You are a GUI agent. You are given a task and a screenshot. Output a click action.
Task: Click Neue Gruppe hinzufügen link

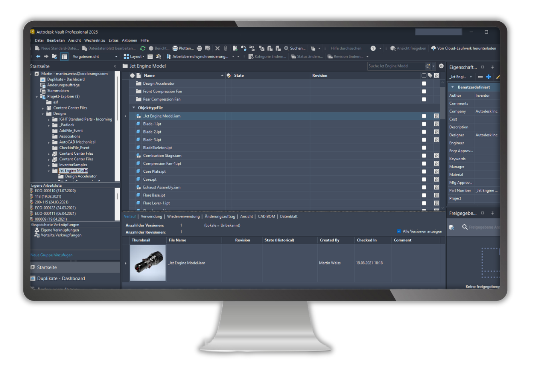(52, 255)
